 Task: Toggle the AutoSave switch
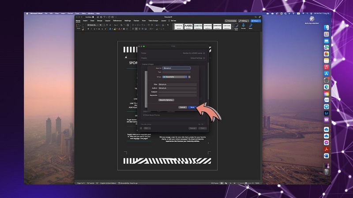pos(96,17)
